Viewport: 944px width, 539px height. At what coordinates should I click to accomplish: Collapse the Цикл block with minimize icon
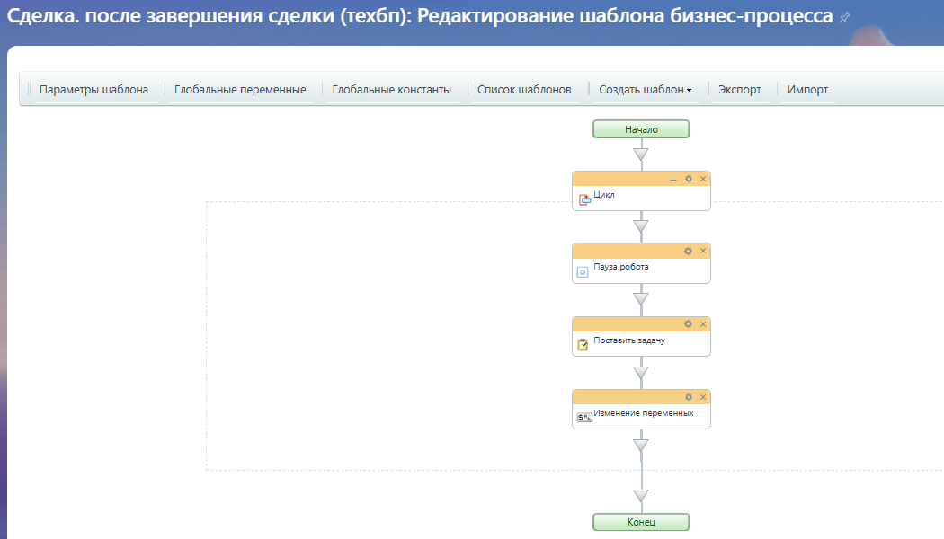673,179
